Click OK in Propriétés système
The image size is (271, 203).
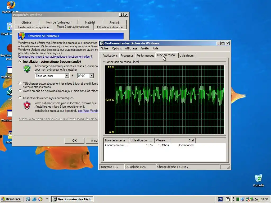pos(74,141)
